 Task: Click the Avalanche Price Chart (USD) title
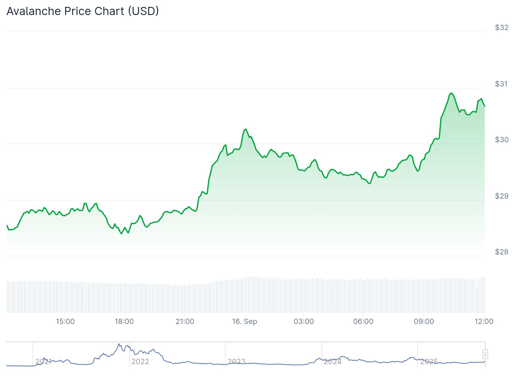click(83, 11)
